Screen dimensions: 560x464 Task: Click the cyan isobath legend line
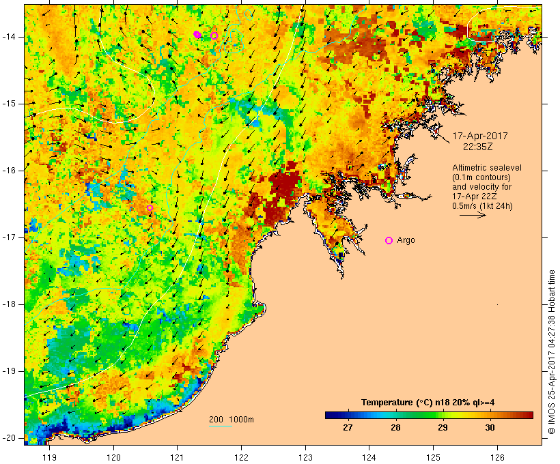pos(221,426)
